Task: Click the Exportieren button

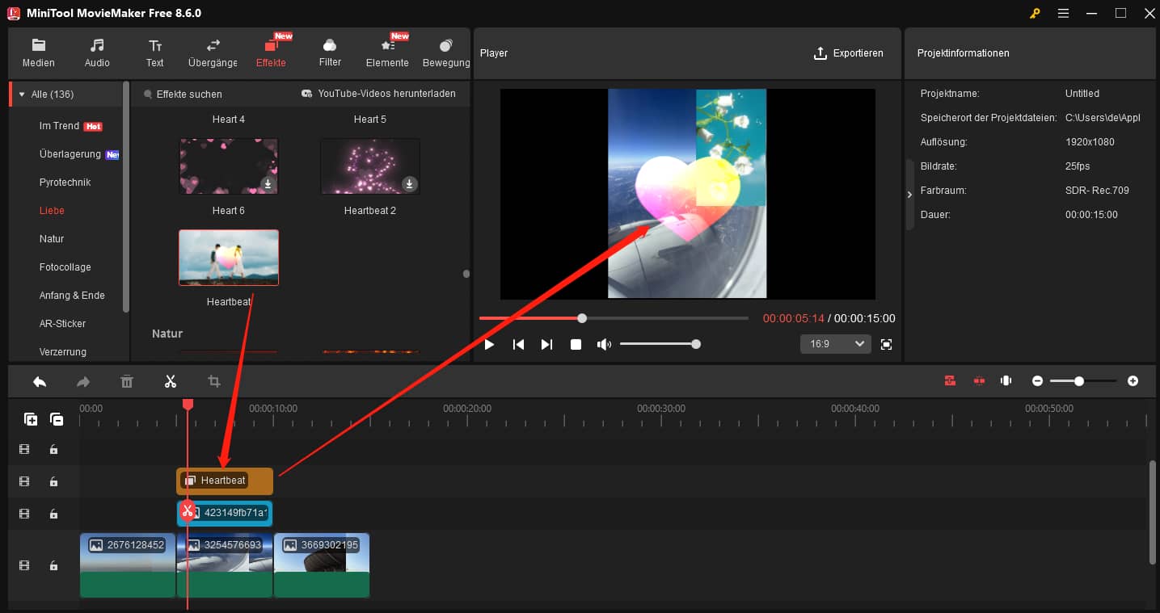Action: click(850, 53)
